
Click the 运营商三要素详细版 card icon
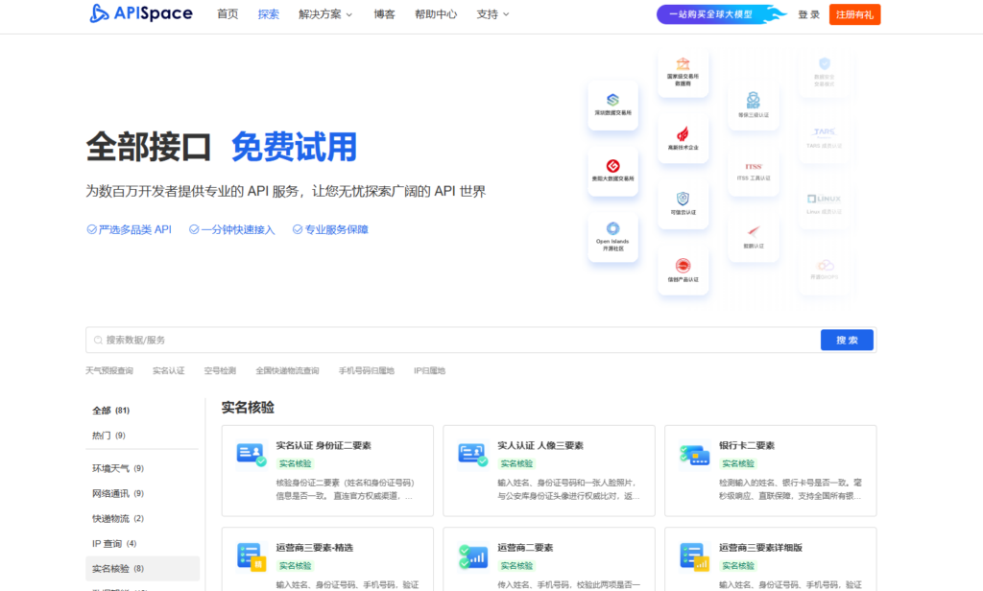(x=693, y=556)
